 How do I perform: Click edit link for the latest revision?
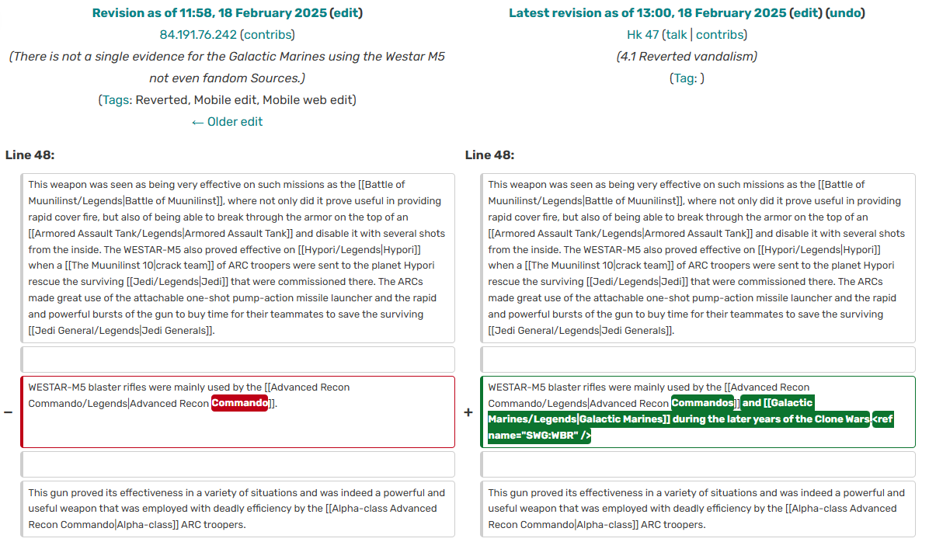pyautogui.click(x=806, y=13)
